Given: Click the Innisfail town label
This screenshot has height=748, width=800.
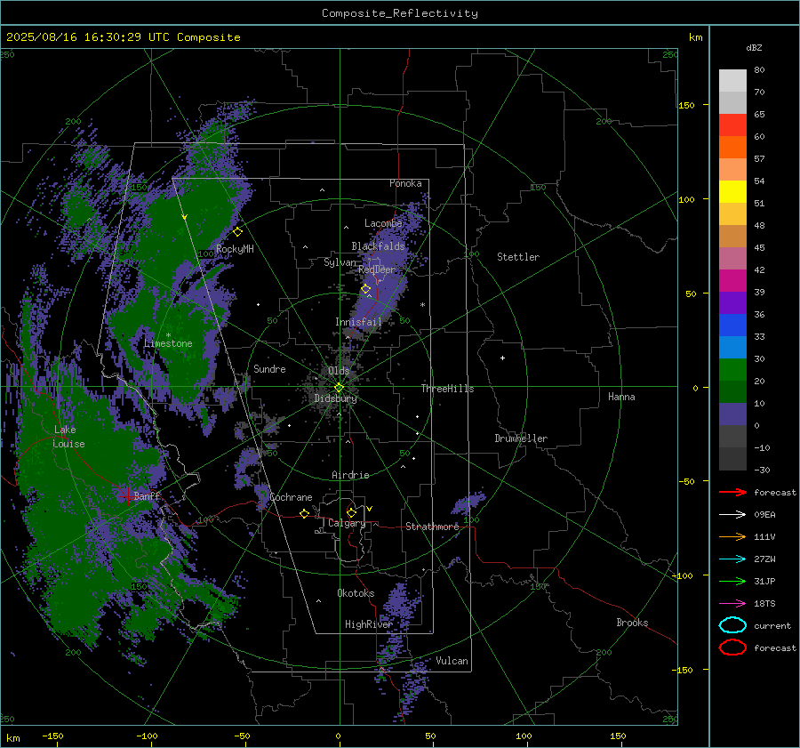Looking at the screenshot, I should (358, 322).
